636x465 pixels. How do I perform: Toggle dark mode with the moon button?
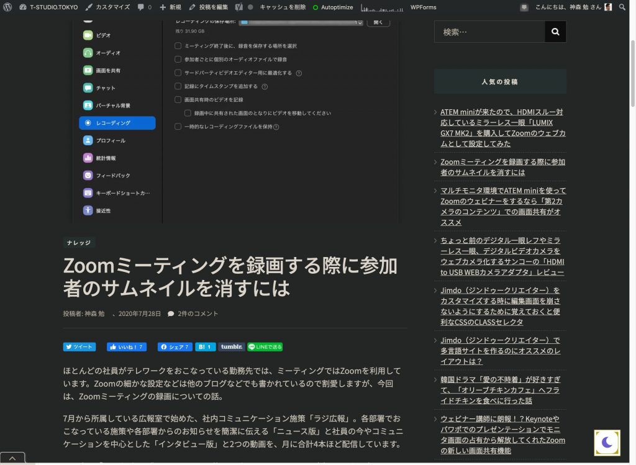coord(607,443)
